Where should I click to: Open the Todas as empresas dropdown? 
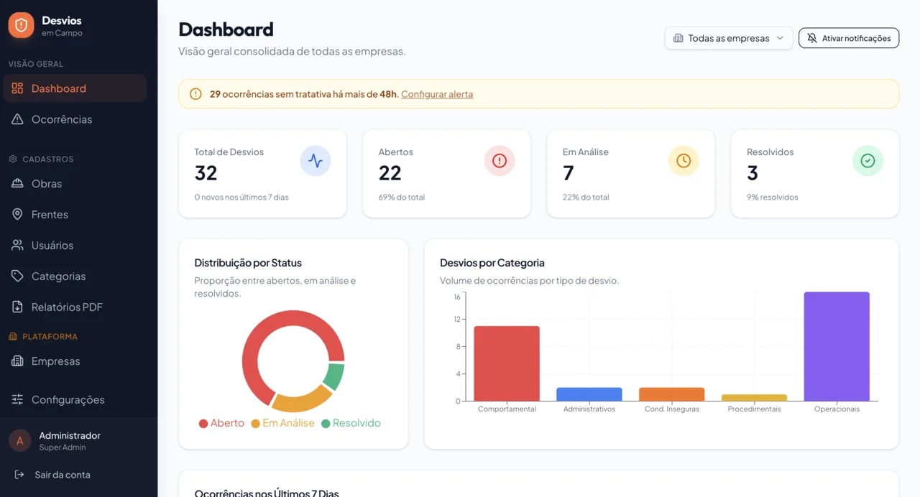(x=729, y=38)
